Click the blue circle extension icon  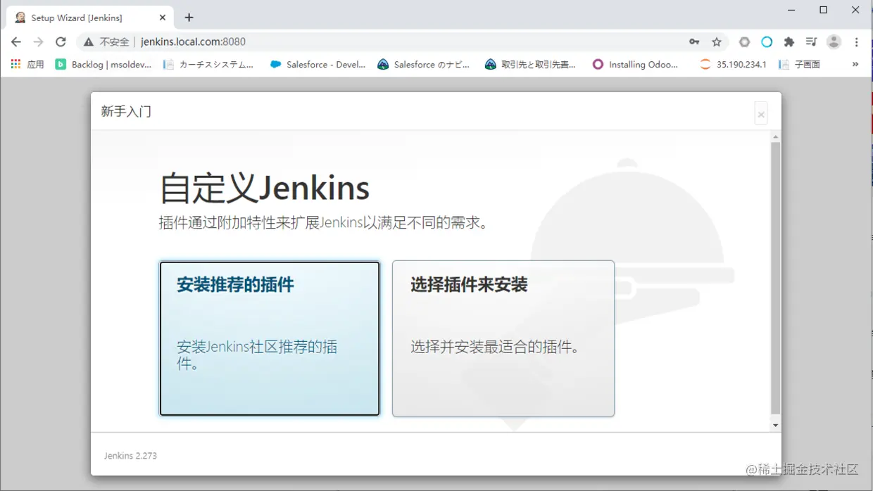[x=767, y=42]
